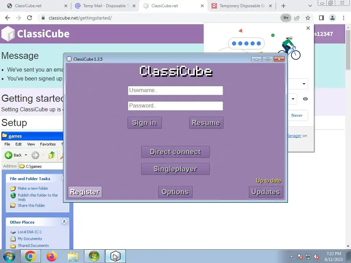Open the launcher Options
The width and height of the screenshot is (351, 263).
[175, 192]
